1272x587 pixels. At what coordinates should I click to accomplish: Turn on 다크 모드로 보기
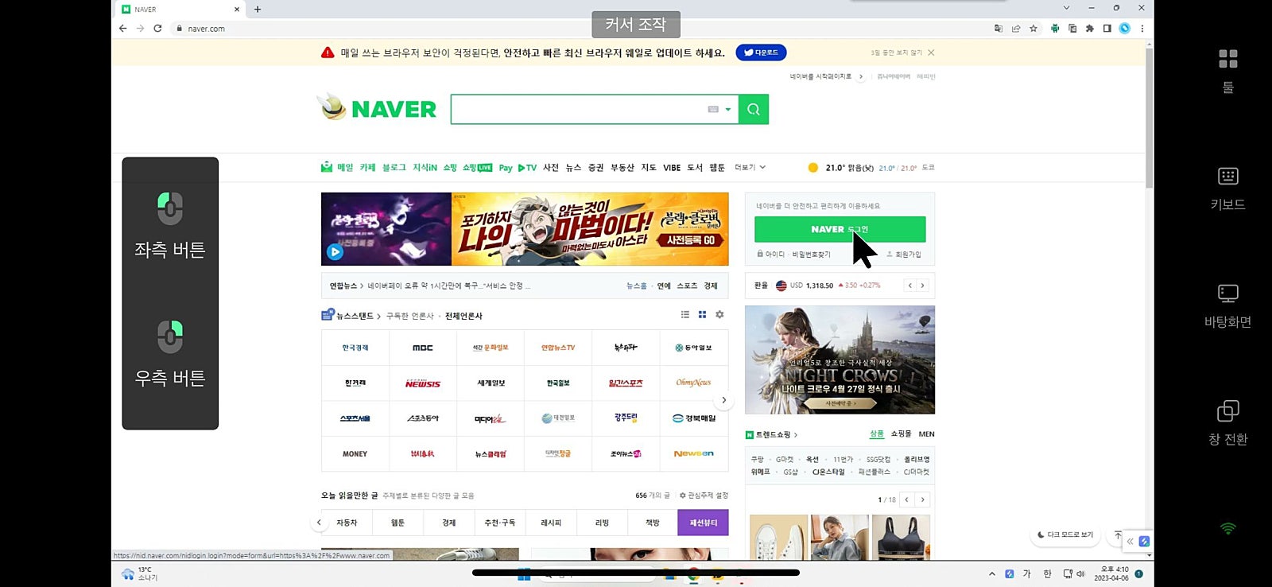pos(1065,535)
